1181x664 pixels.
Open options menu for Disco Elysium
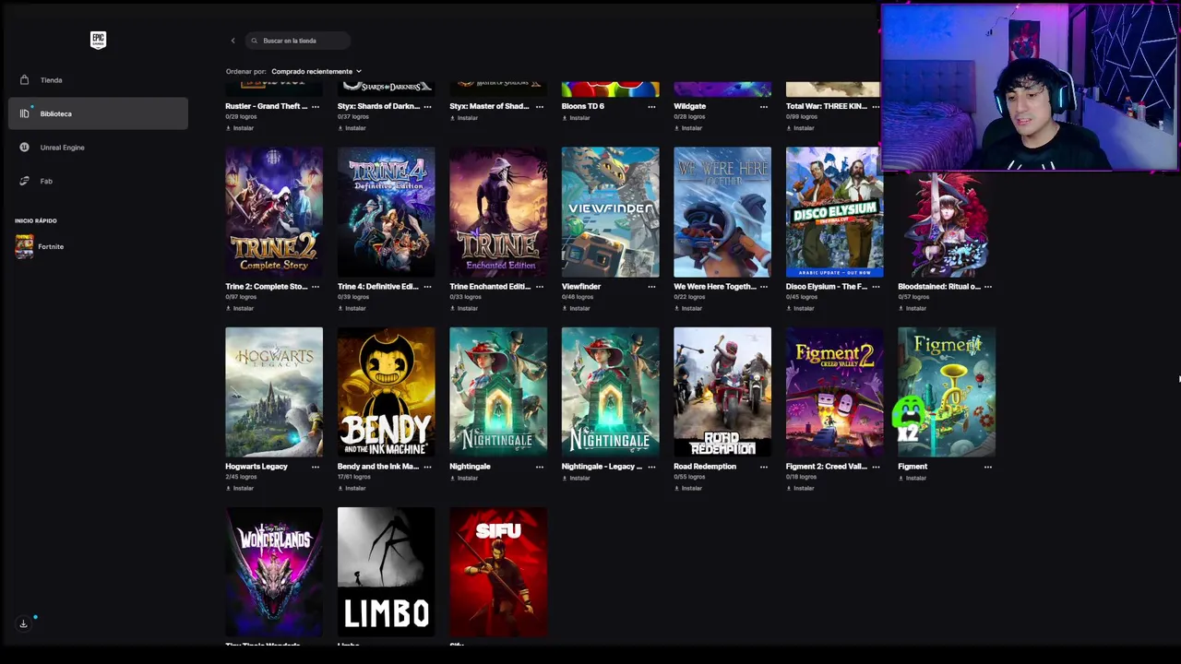point(876,286)
